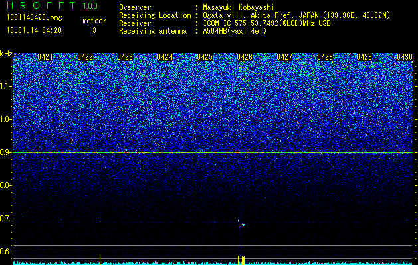Click the kHz axis unit label
Image resolution: width=418 pixels, height=265 pixels.
6,54
